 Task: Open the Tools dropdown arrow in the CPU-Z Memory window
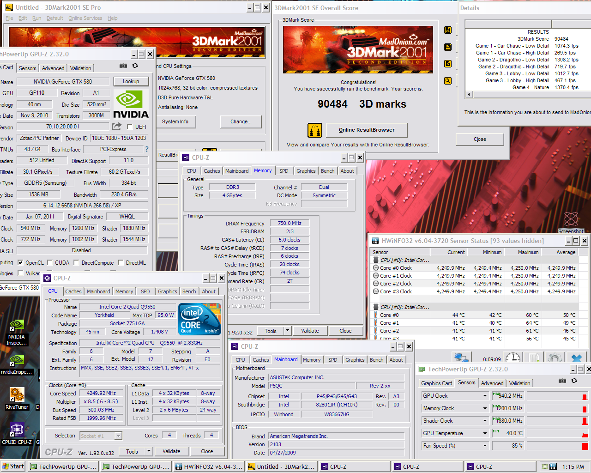pyautogui.click(x=287, y=331)
